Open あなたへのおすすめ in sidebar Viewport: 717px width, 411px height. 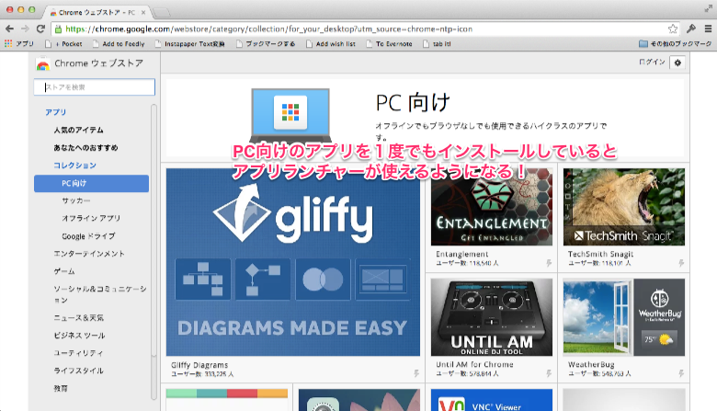tap(85, 148)
